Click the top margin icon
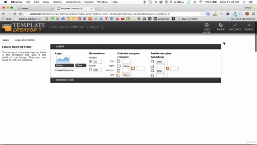Image resolution: width=257 pixels, height=145 pixels. pyautogui.click(x=118, y=62)
